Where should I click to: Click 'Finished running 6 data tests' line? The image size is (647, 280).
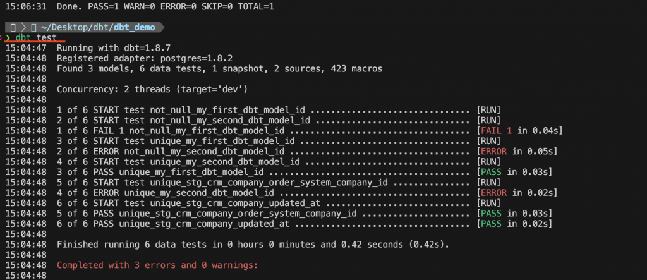pyautogui.click(x=253, y=245)
